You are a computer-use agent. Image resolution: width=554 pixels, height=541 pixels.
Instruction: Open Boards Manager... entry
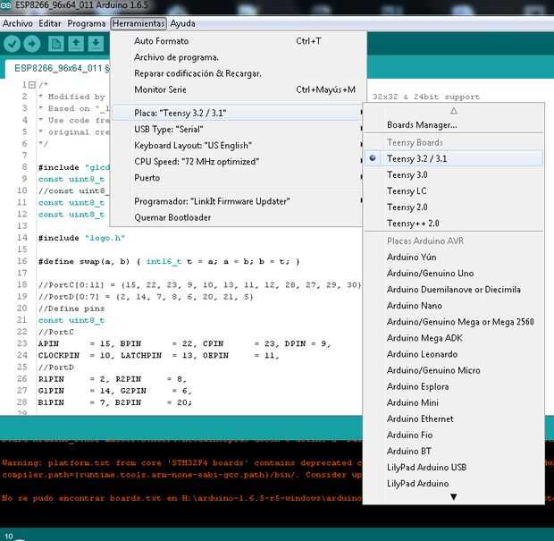(454, 125)
